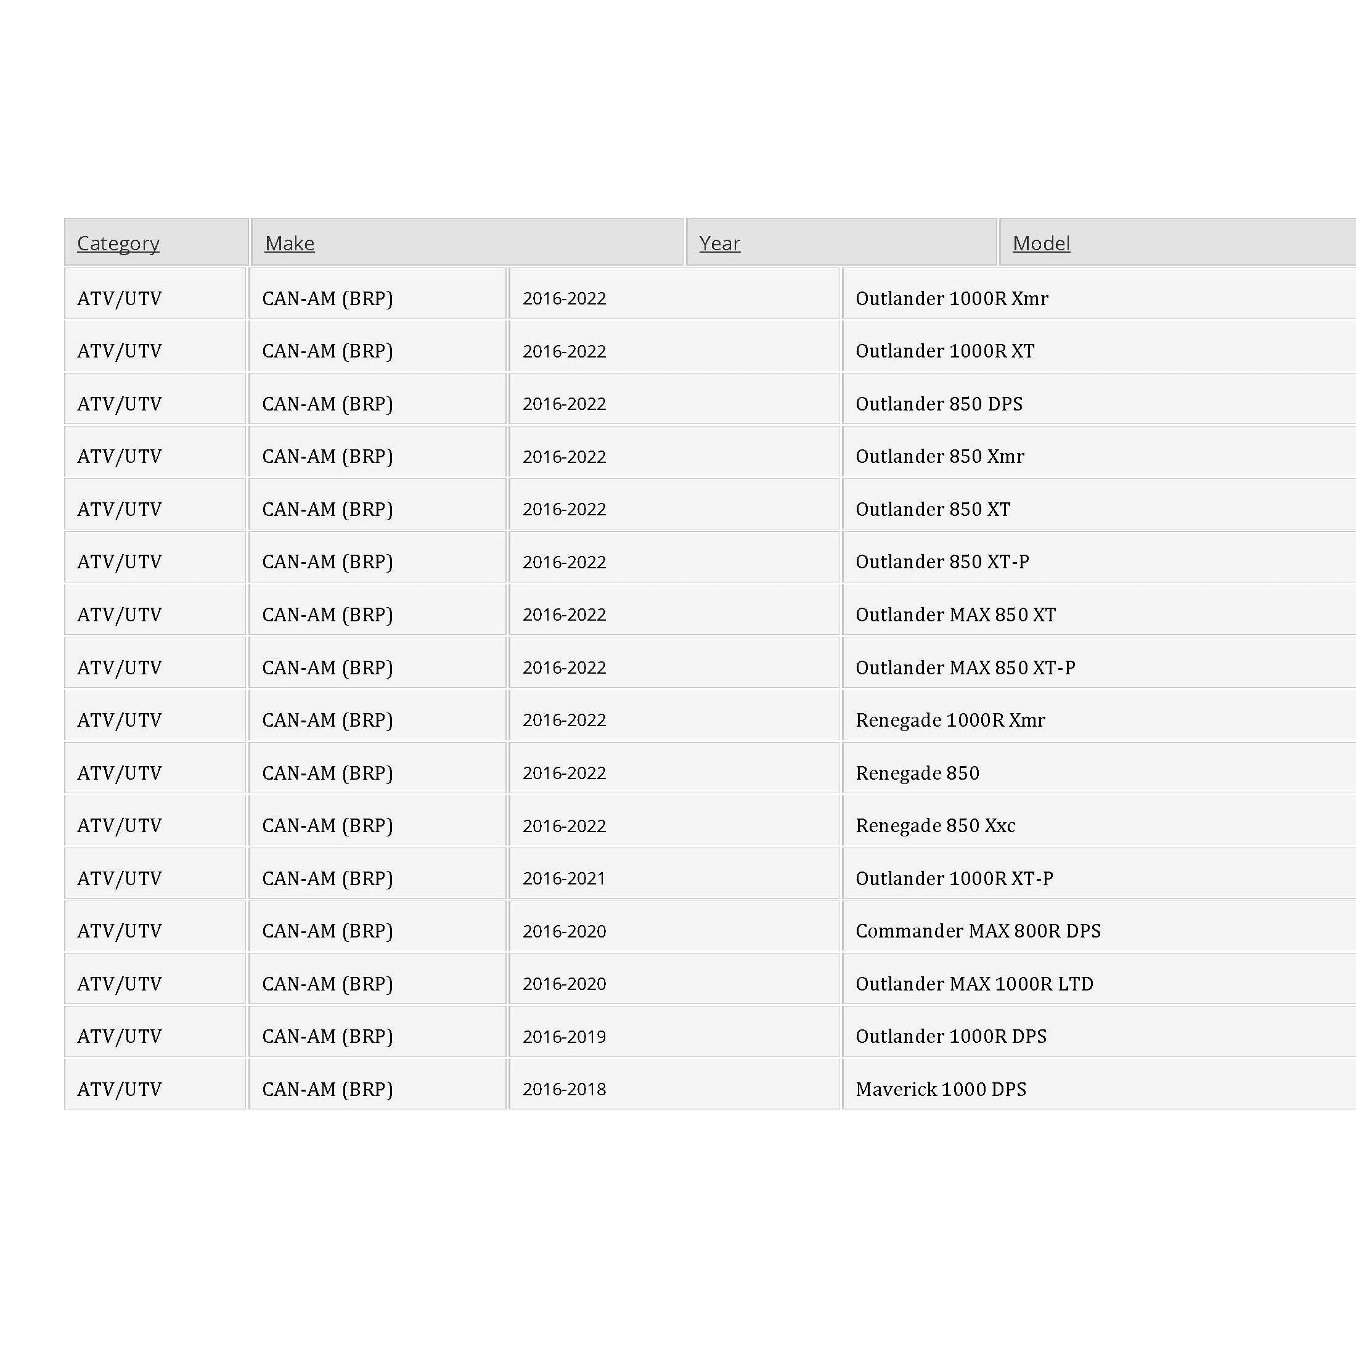
Task: Click the Outlander MAX 850 XT-P cell
Action: coord(1099,663)
